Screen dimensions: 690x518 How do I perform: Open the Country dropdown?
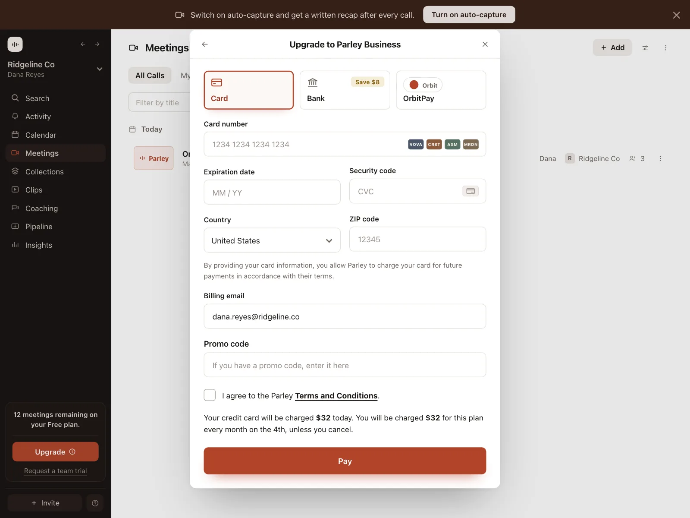tap(272, 240)
